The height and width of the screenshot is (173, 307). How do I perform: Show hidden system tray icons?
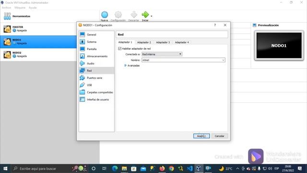click(x=237, y=169)
